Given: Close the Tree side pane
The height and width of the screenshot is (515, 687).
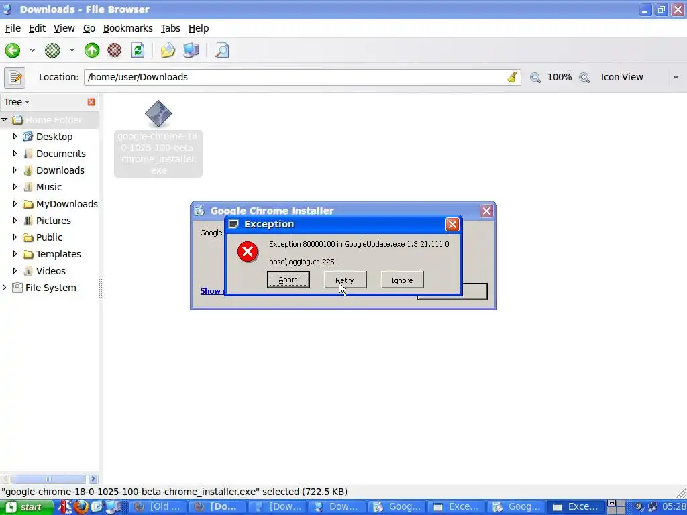Looking at the screenshot, I should click(x=91, y=102).
